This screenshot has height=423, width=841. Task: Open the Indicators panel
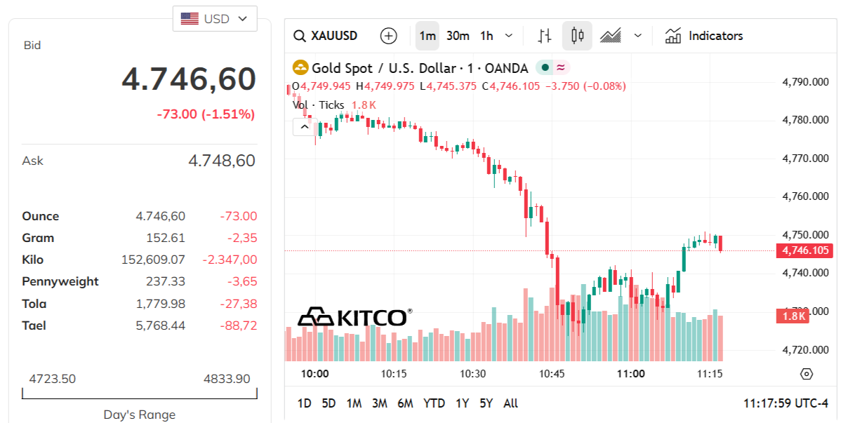[x=703, y=35]
